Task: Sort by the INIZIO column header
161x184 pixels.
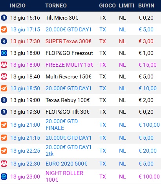Action: point(18,5)
